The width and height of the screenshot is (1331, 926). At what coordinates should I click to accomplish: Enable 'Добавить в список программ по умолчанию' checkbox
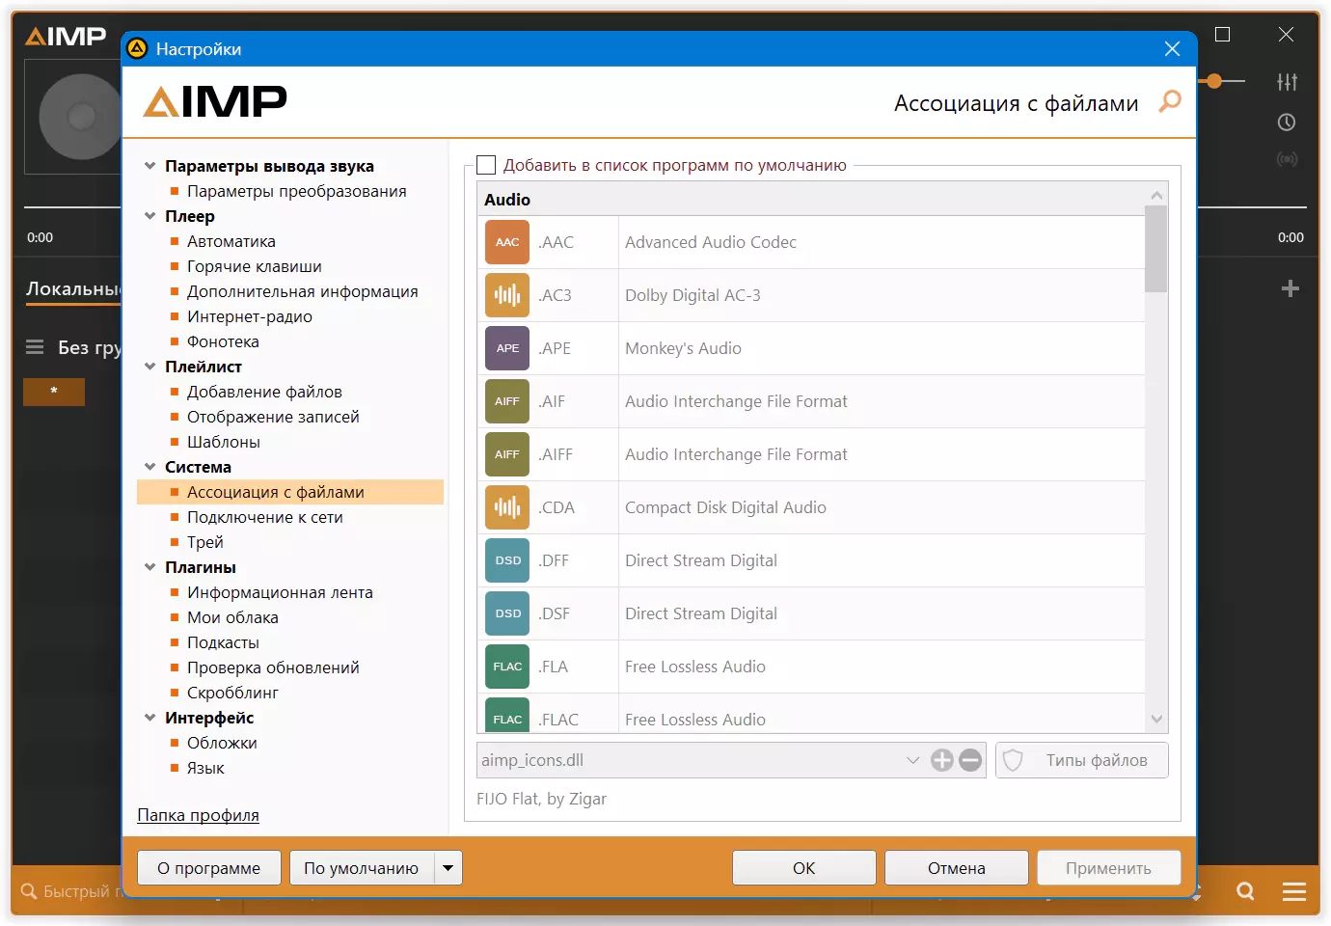click(487, 165)
